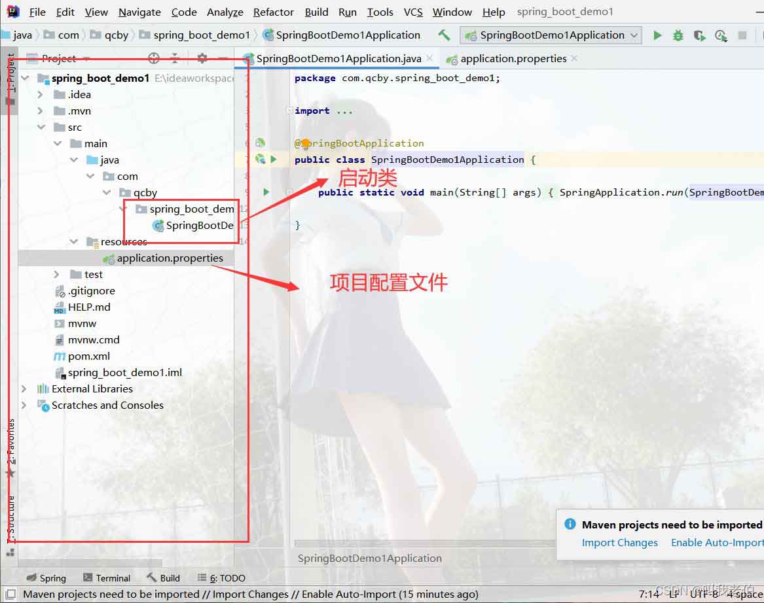Close the application.properties tab

[x=574, y=58]
